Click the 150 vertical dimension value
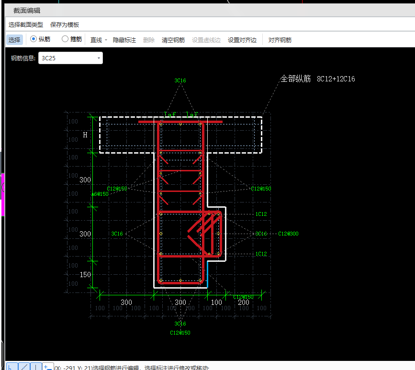This screenshot has height=370, width=415. (85, 275)
